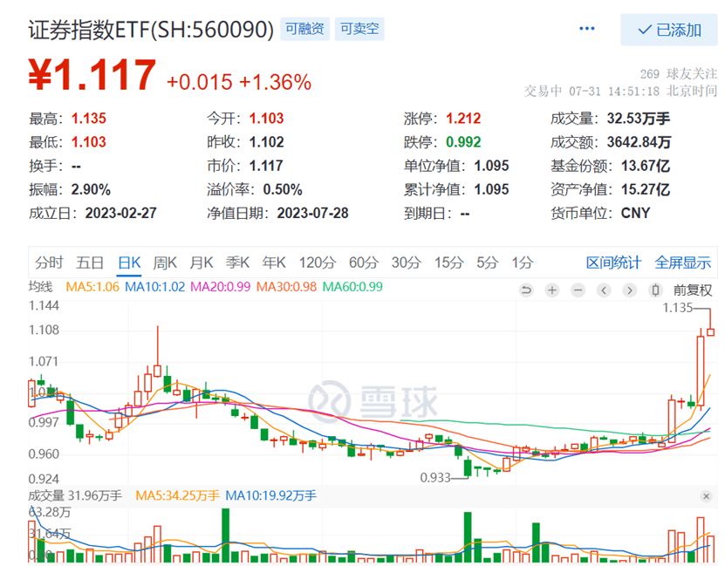Open the 前复权 adjustment dropdown

pyautogui.click(x=693, y=290)
